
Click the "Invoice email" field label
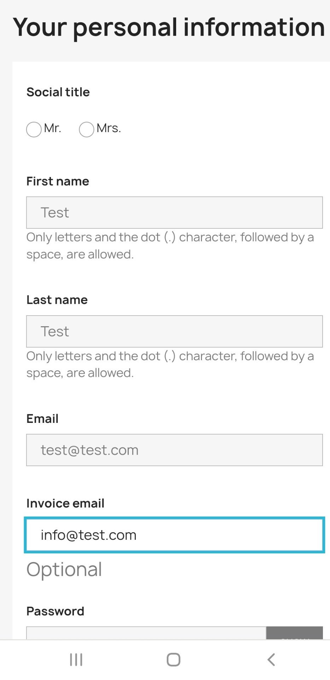point(65,503)
